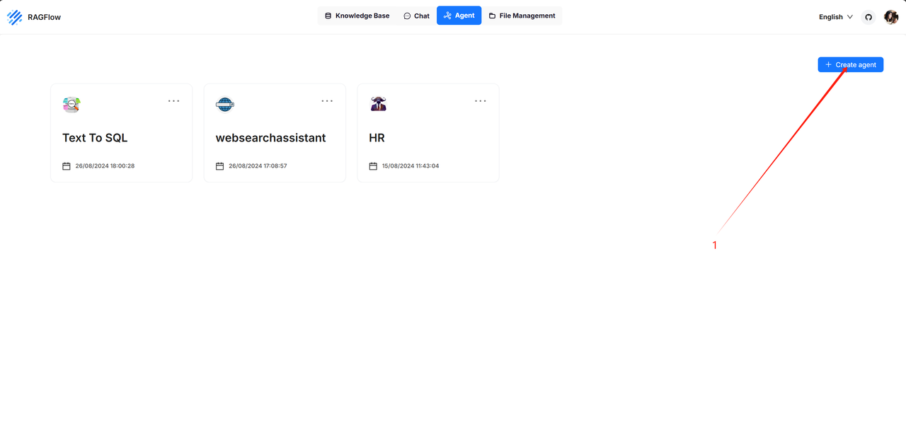Image resolution: width=906 pixels, height=435 pixels.
Task: Open the HR card's three-dot menu
Action: (481, 101)
